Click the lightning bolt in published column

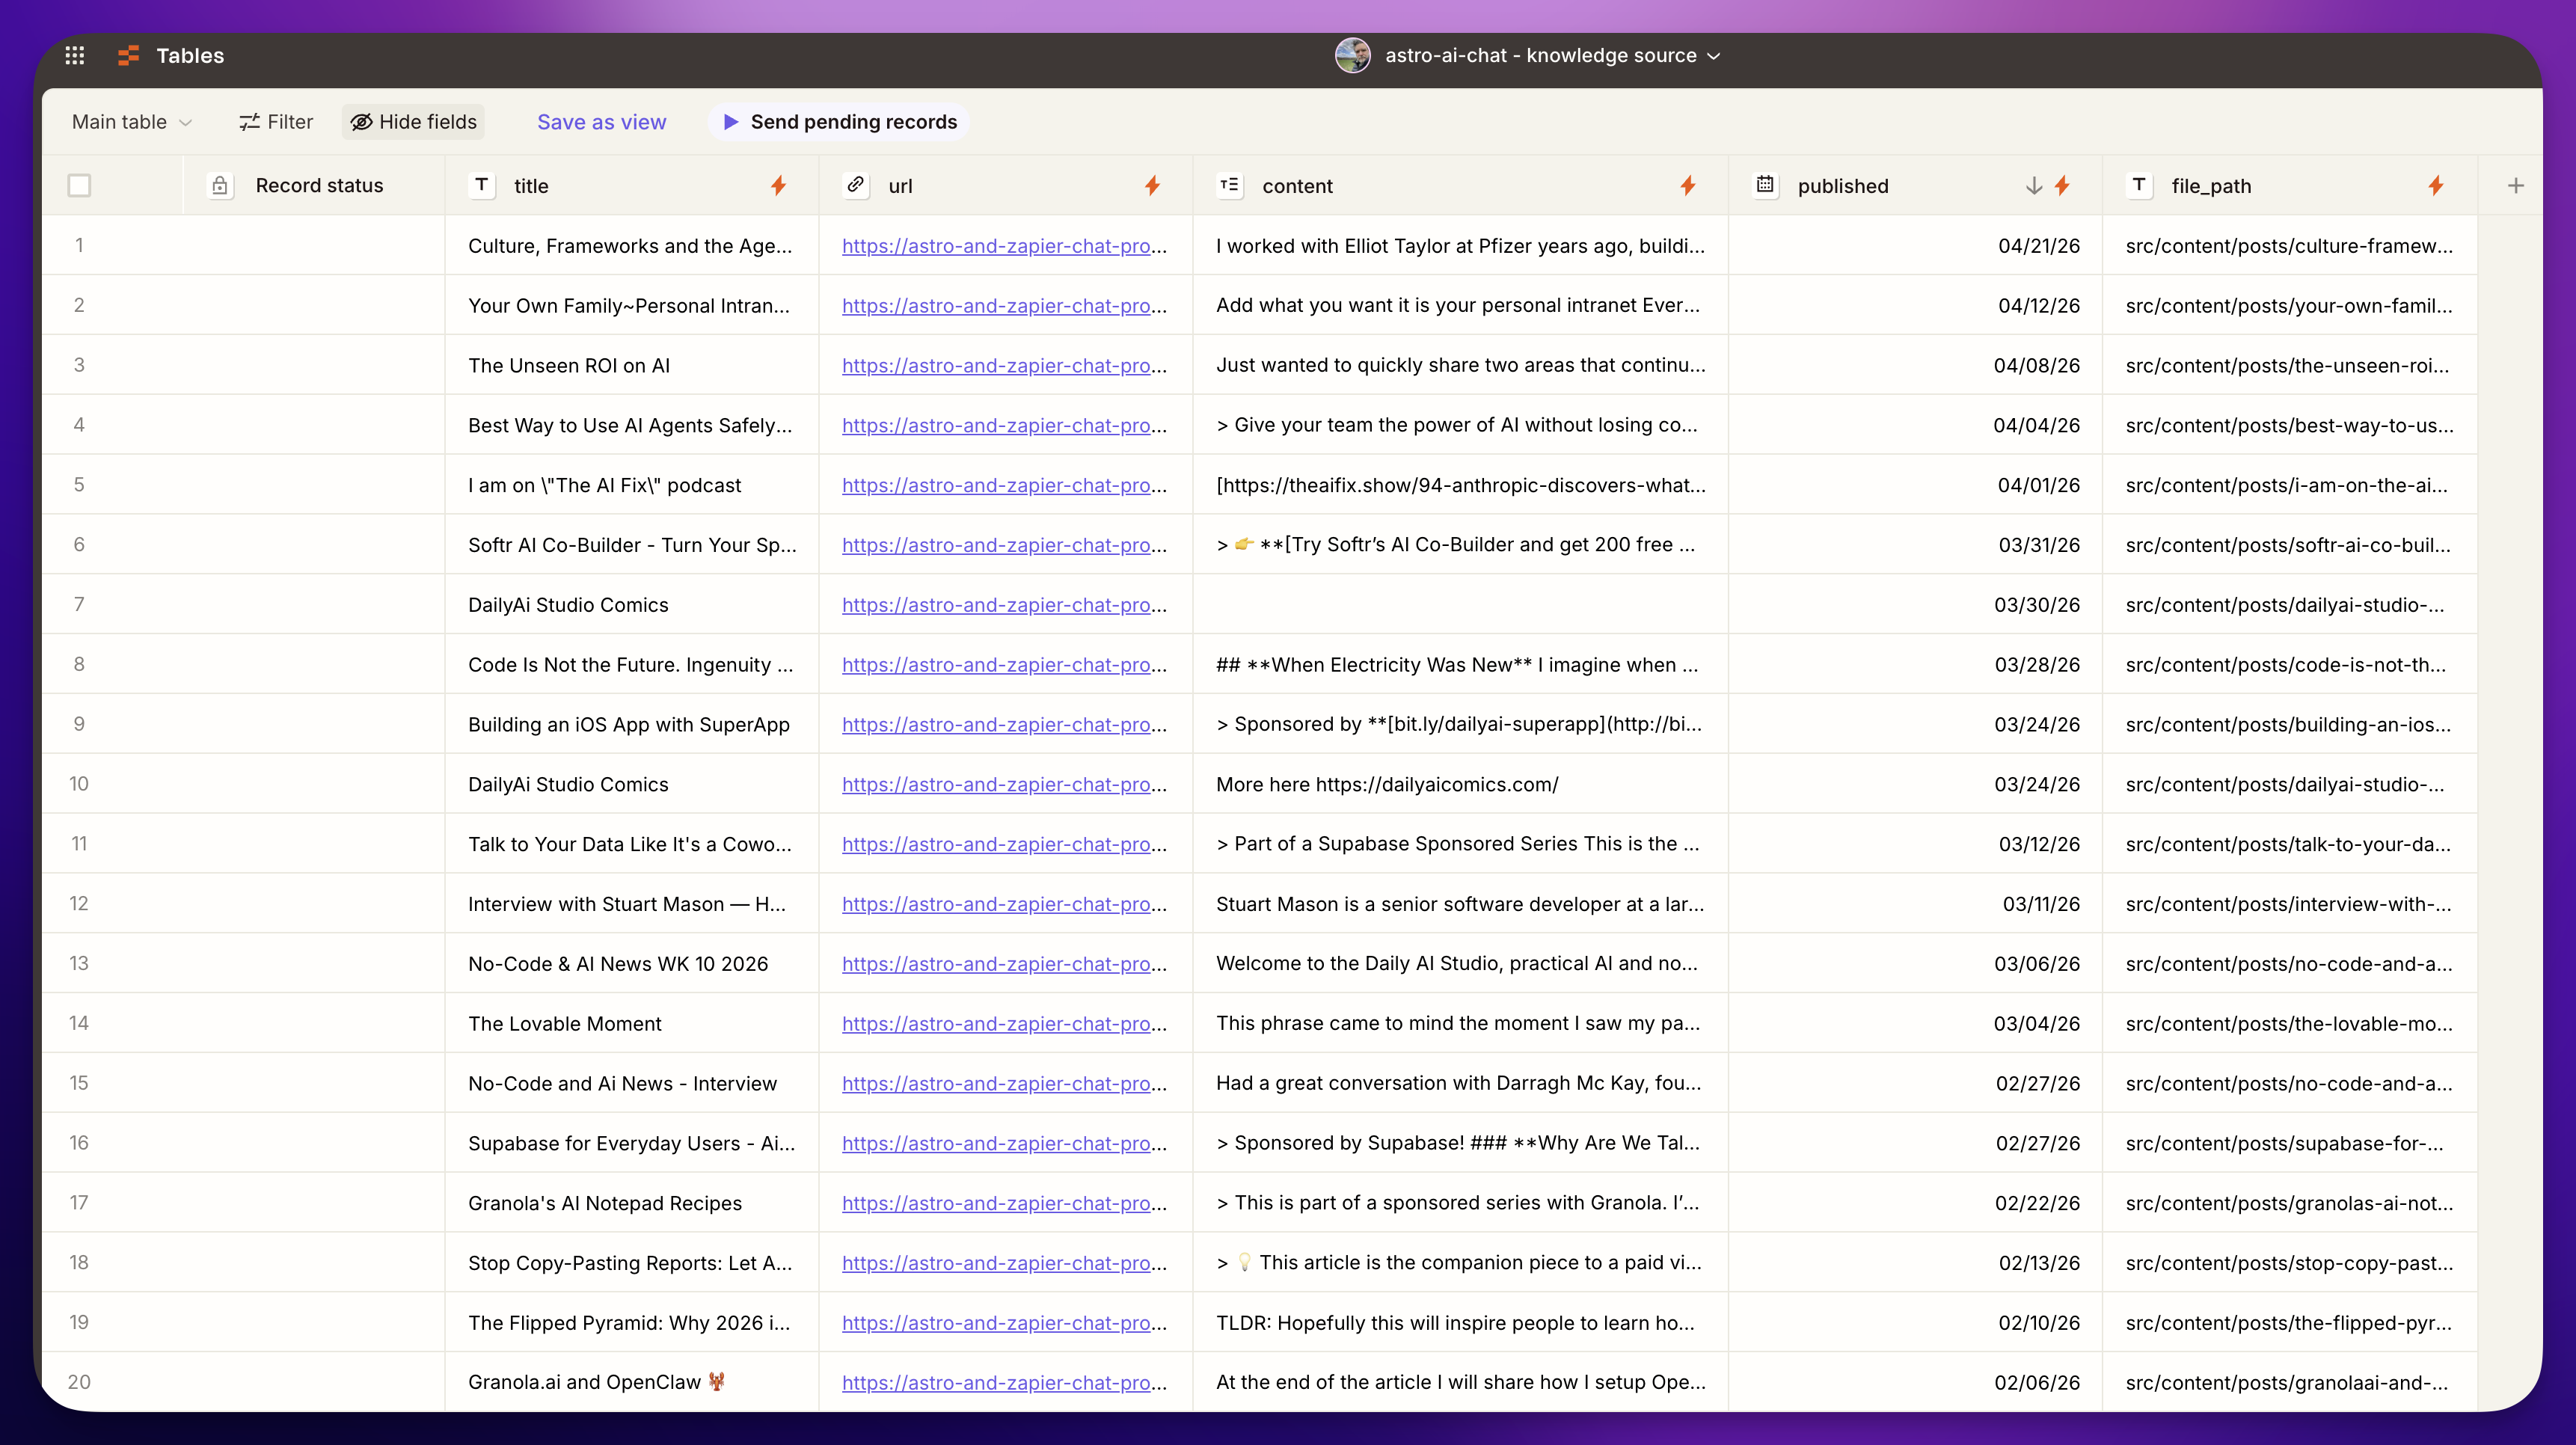(2062, 186)
